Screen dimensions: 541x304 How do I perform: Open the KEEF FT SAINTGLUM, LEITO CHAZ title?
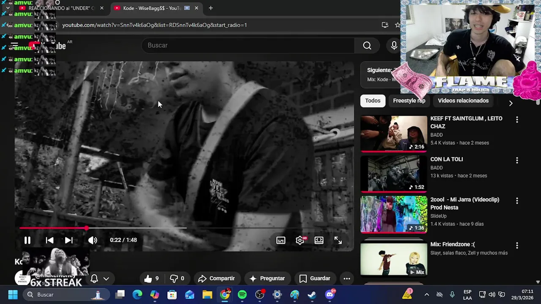(466, 122)
